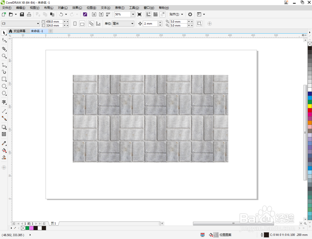Click the Page 1 tab

coord(53,223)
